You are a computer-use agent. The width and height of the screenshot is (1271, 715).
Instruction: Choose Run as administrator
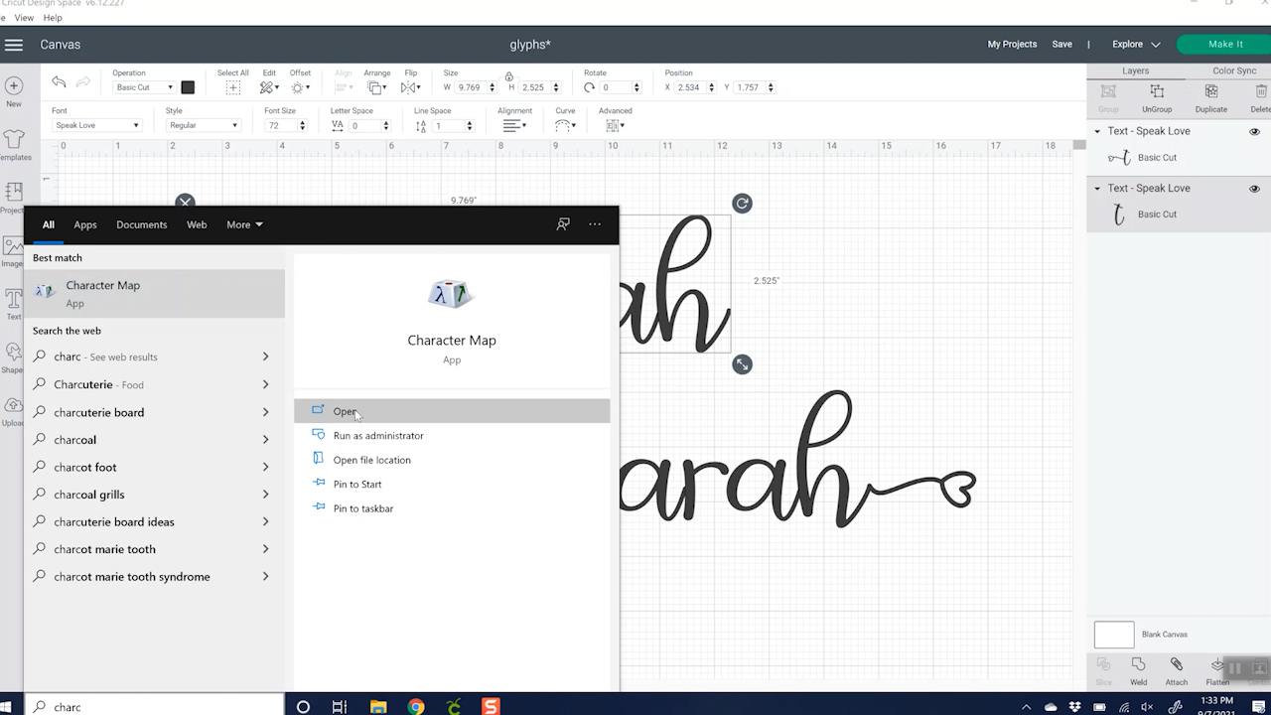(x=452, y=435)
